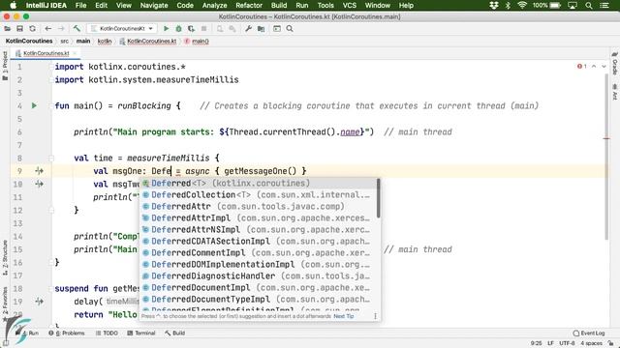620x348 pixels.
Task: Click the main() function breadcrumb
Action: tap(197, 41)
